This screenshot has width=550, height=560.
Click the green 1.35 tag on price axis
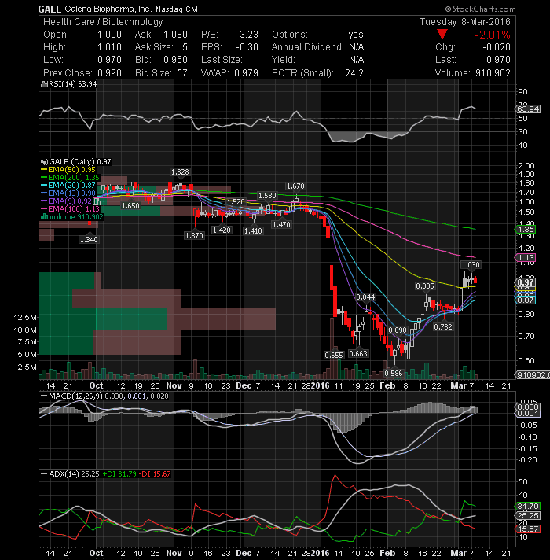[526, 230]
